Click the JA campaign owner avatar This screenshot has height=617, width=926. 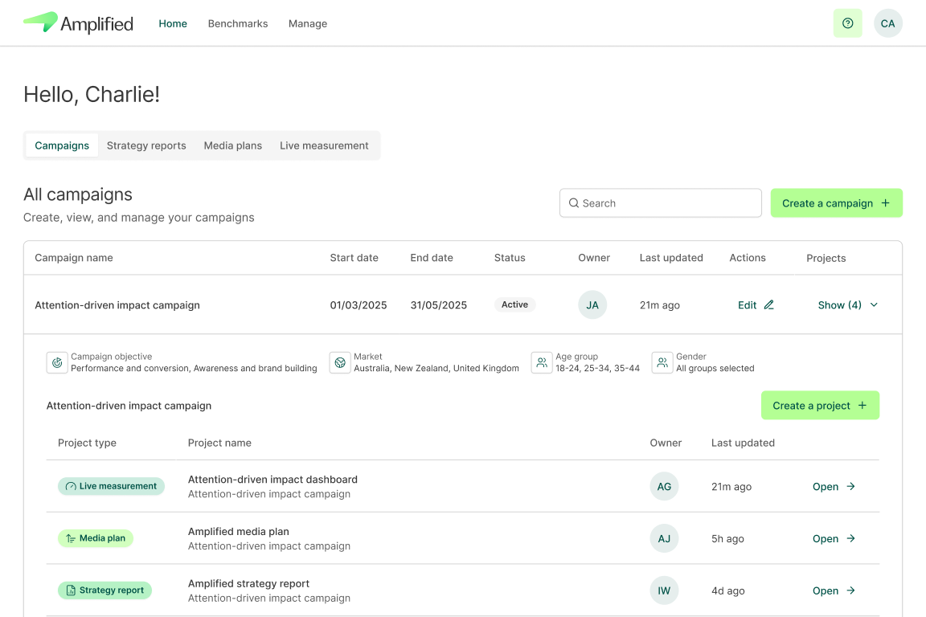point(592,305)
